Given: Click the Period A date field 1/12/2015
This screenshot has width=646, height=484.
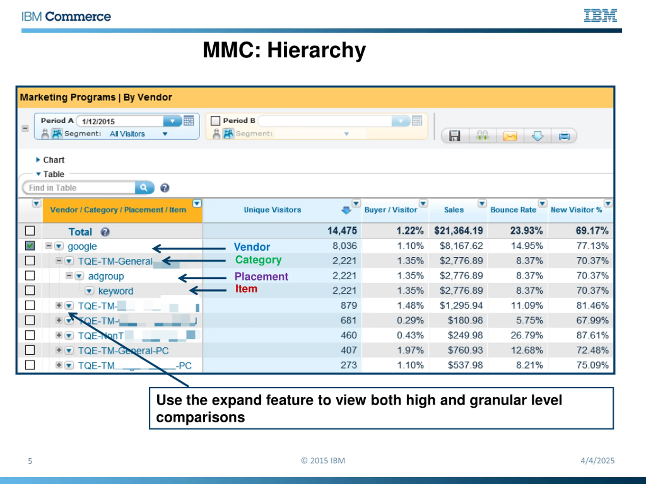Looking at the screenshot, I should (x=120, y=121).
